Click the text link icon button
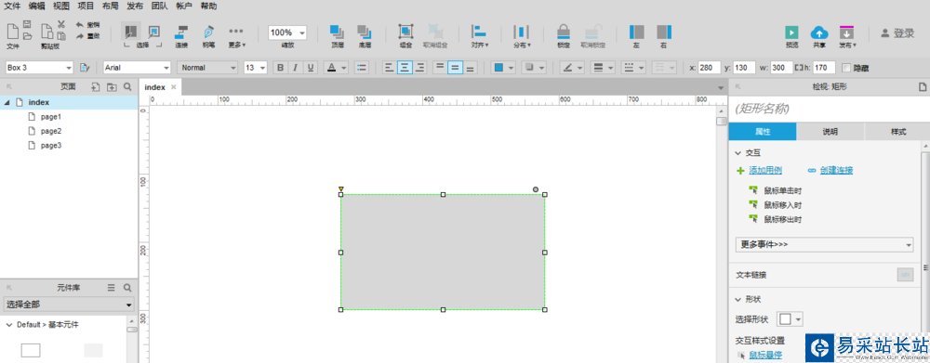930x363 pixels. (905, 275)
